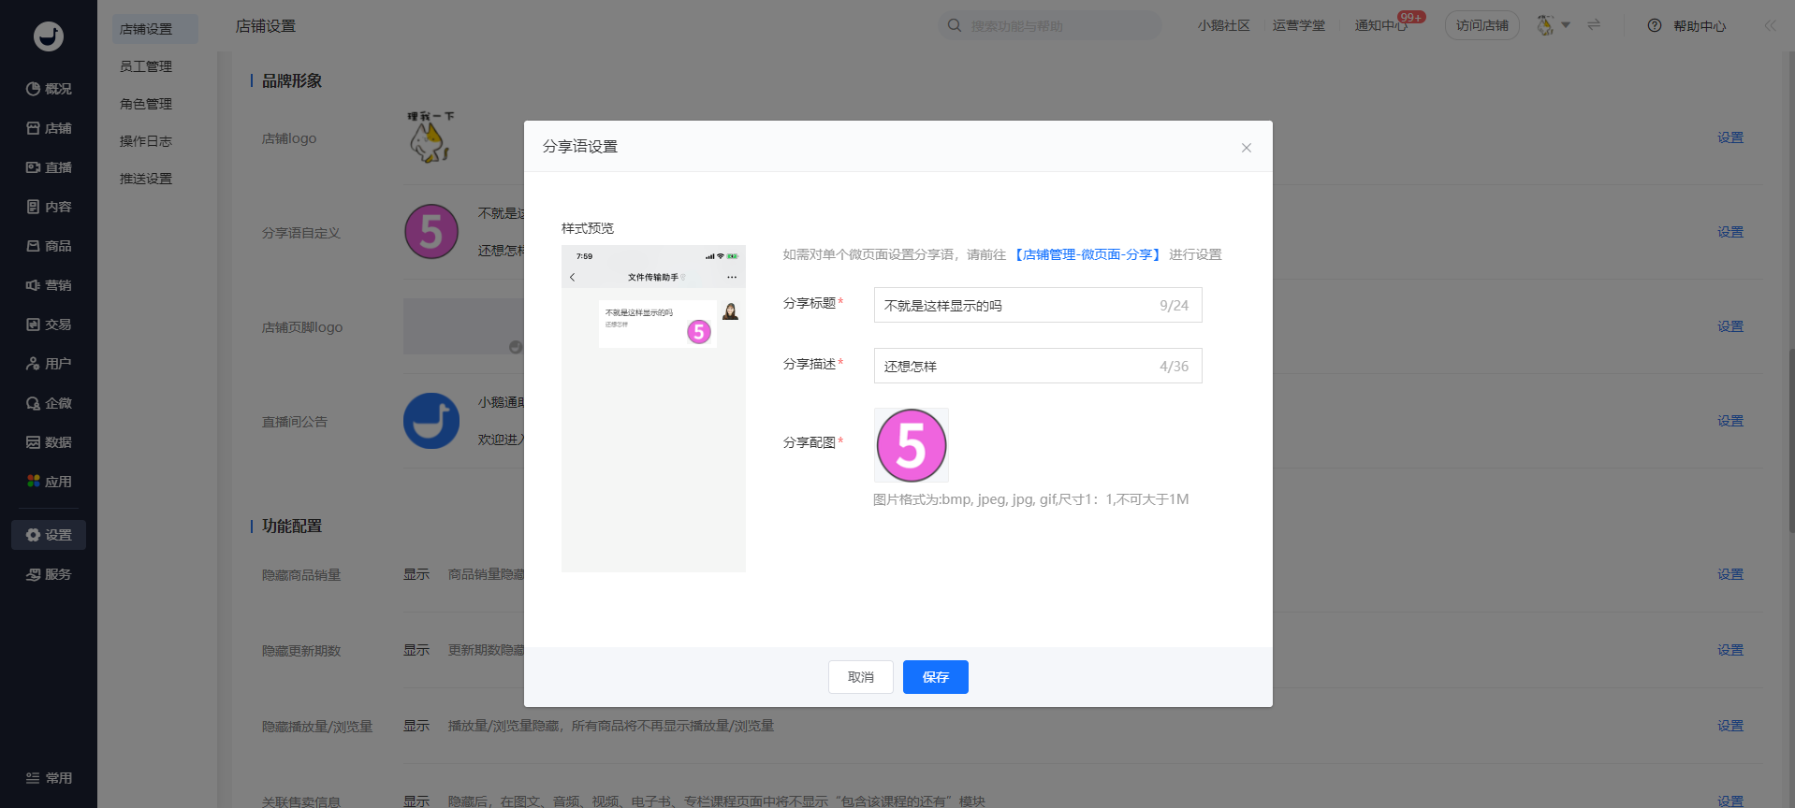Edit the 分享描述 input field
Screen dimensions: 1795x808
[1038, 366]
